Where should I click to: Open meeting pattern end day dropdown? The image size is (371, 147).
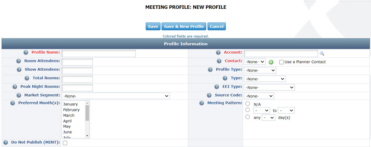(286, 110)
